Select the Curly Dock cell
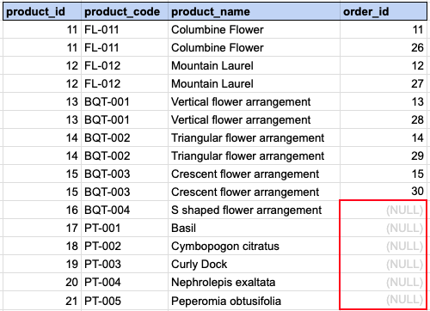Image resolution: width=430 pixels, height=311 pixels. click(254, 264)
